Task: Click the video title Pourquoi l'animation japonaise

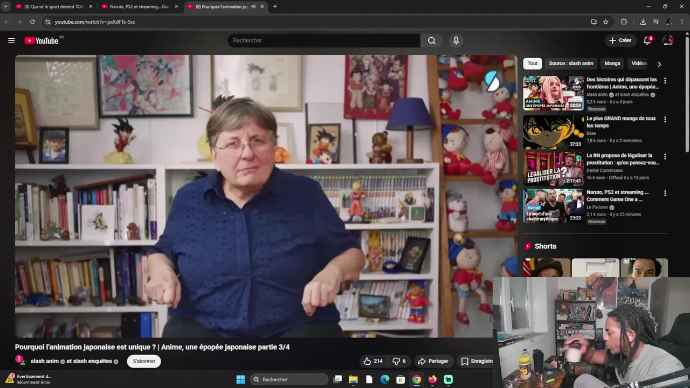Action: point(153,347)
